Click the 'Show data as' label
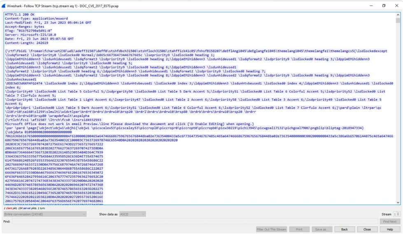403x235 pixels. [108, 214]
